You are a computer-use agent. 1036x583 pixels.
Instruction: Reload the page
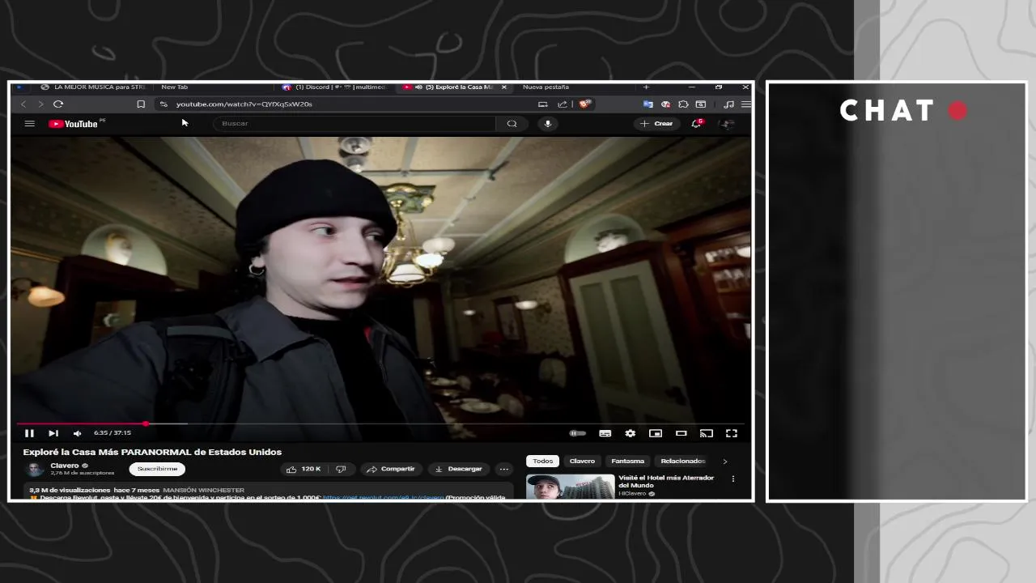tap(58, 104)
